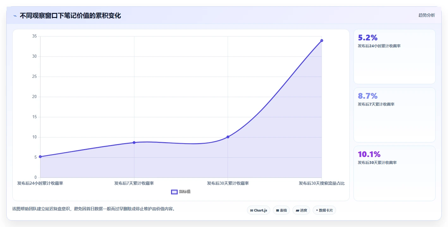
Task: Toggle the 指标值 legend swatch
Action: pyautogui.click(x=174, y=192)
